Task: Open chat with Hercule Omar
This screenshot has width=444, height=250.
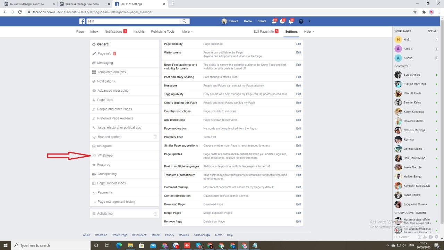Action: (416, 93)
